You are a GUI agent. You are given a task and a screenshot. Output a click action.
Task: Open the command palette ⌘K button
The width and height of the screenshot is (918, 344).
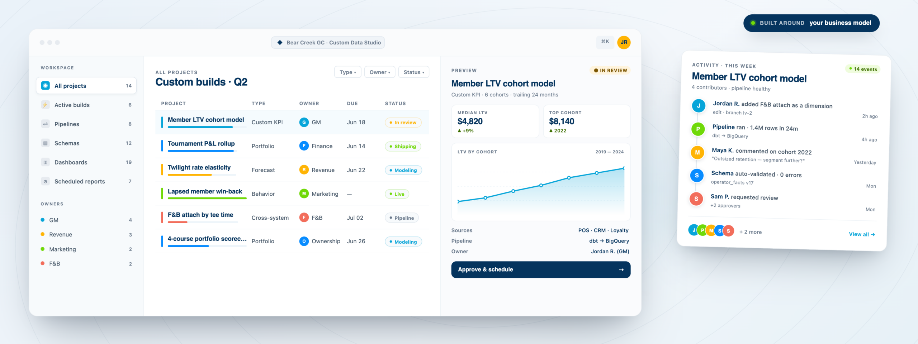pos(605,42)
